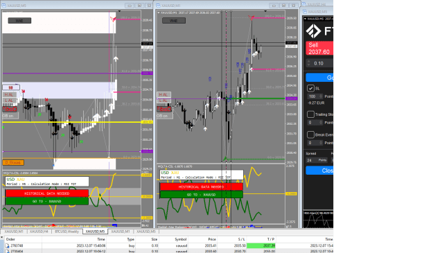The width and height of the screenshot is (433, 253).
Task: Switch to the BTCUSD,Weekly chart tab
Action: pos(67,232)
